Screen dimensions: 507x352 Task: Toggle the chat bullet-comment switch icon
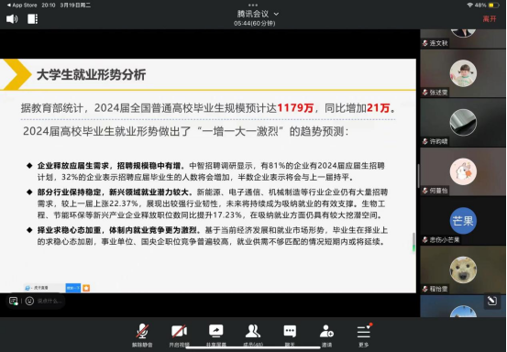(13, 301)
